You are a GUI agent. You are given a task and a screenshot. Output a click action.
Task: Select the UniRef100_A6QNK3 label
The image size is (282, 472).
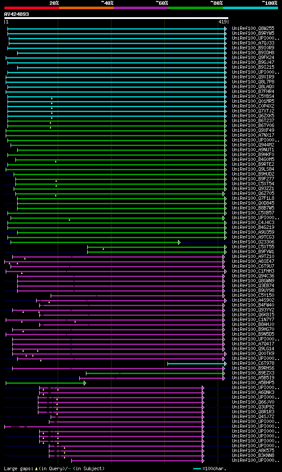click(253, 393)
